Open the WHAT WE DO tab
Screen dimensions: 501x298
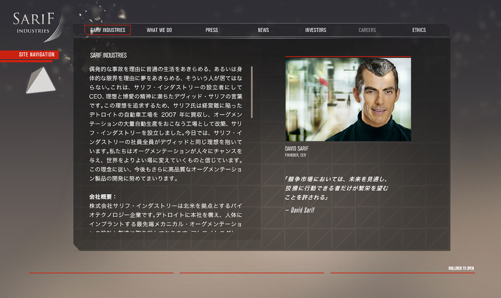tap(159, 30)
